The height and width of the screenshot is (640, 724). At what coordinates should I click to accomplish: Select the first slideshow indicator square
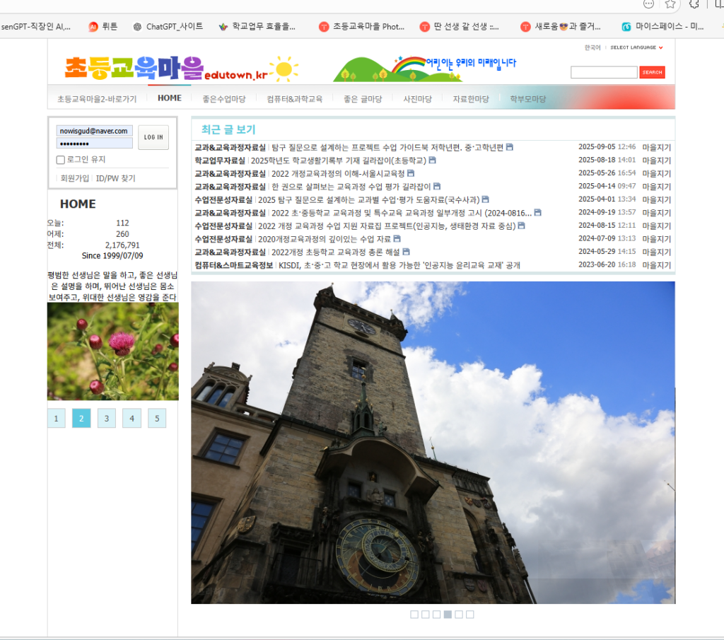coord(414,615)
